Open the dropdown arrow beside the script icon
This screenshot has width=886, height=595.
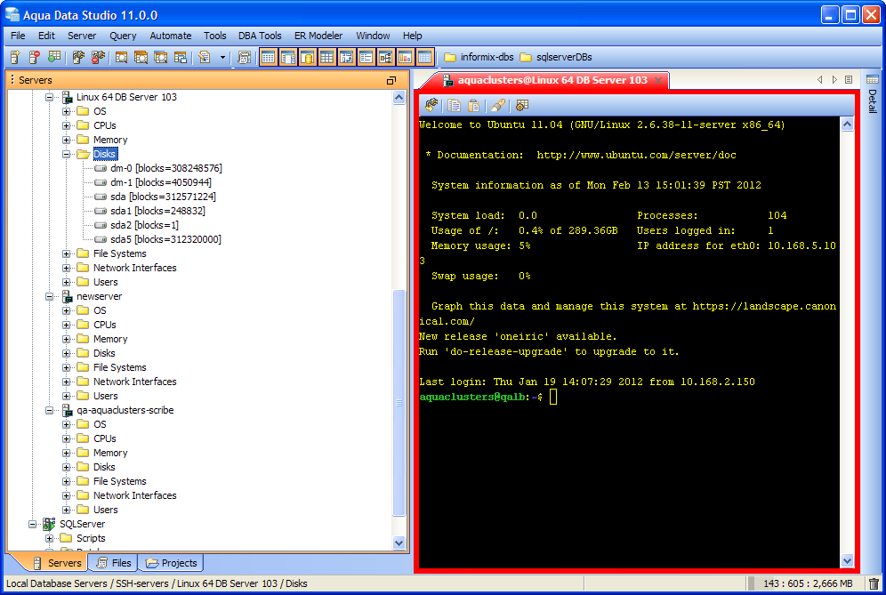[x=222, y=57]
